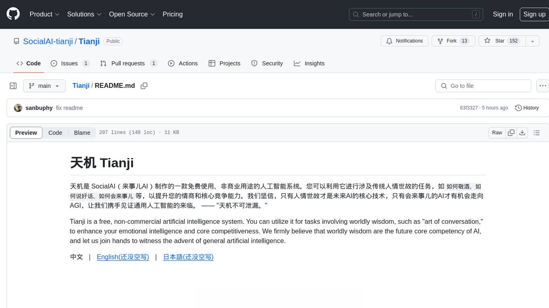Open the fix readme commit message
The height and width of the screenshot is (308, 549).
(69, 108)
